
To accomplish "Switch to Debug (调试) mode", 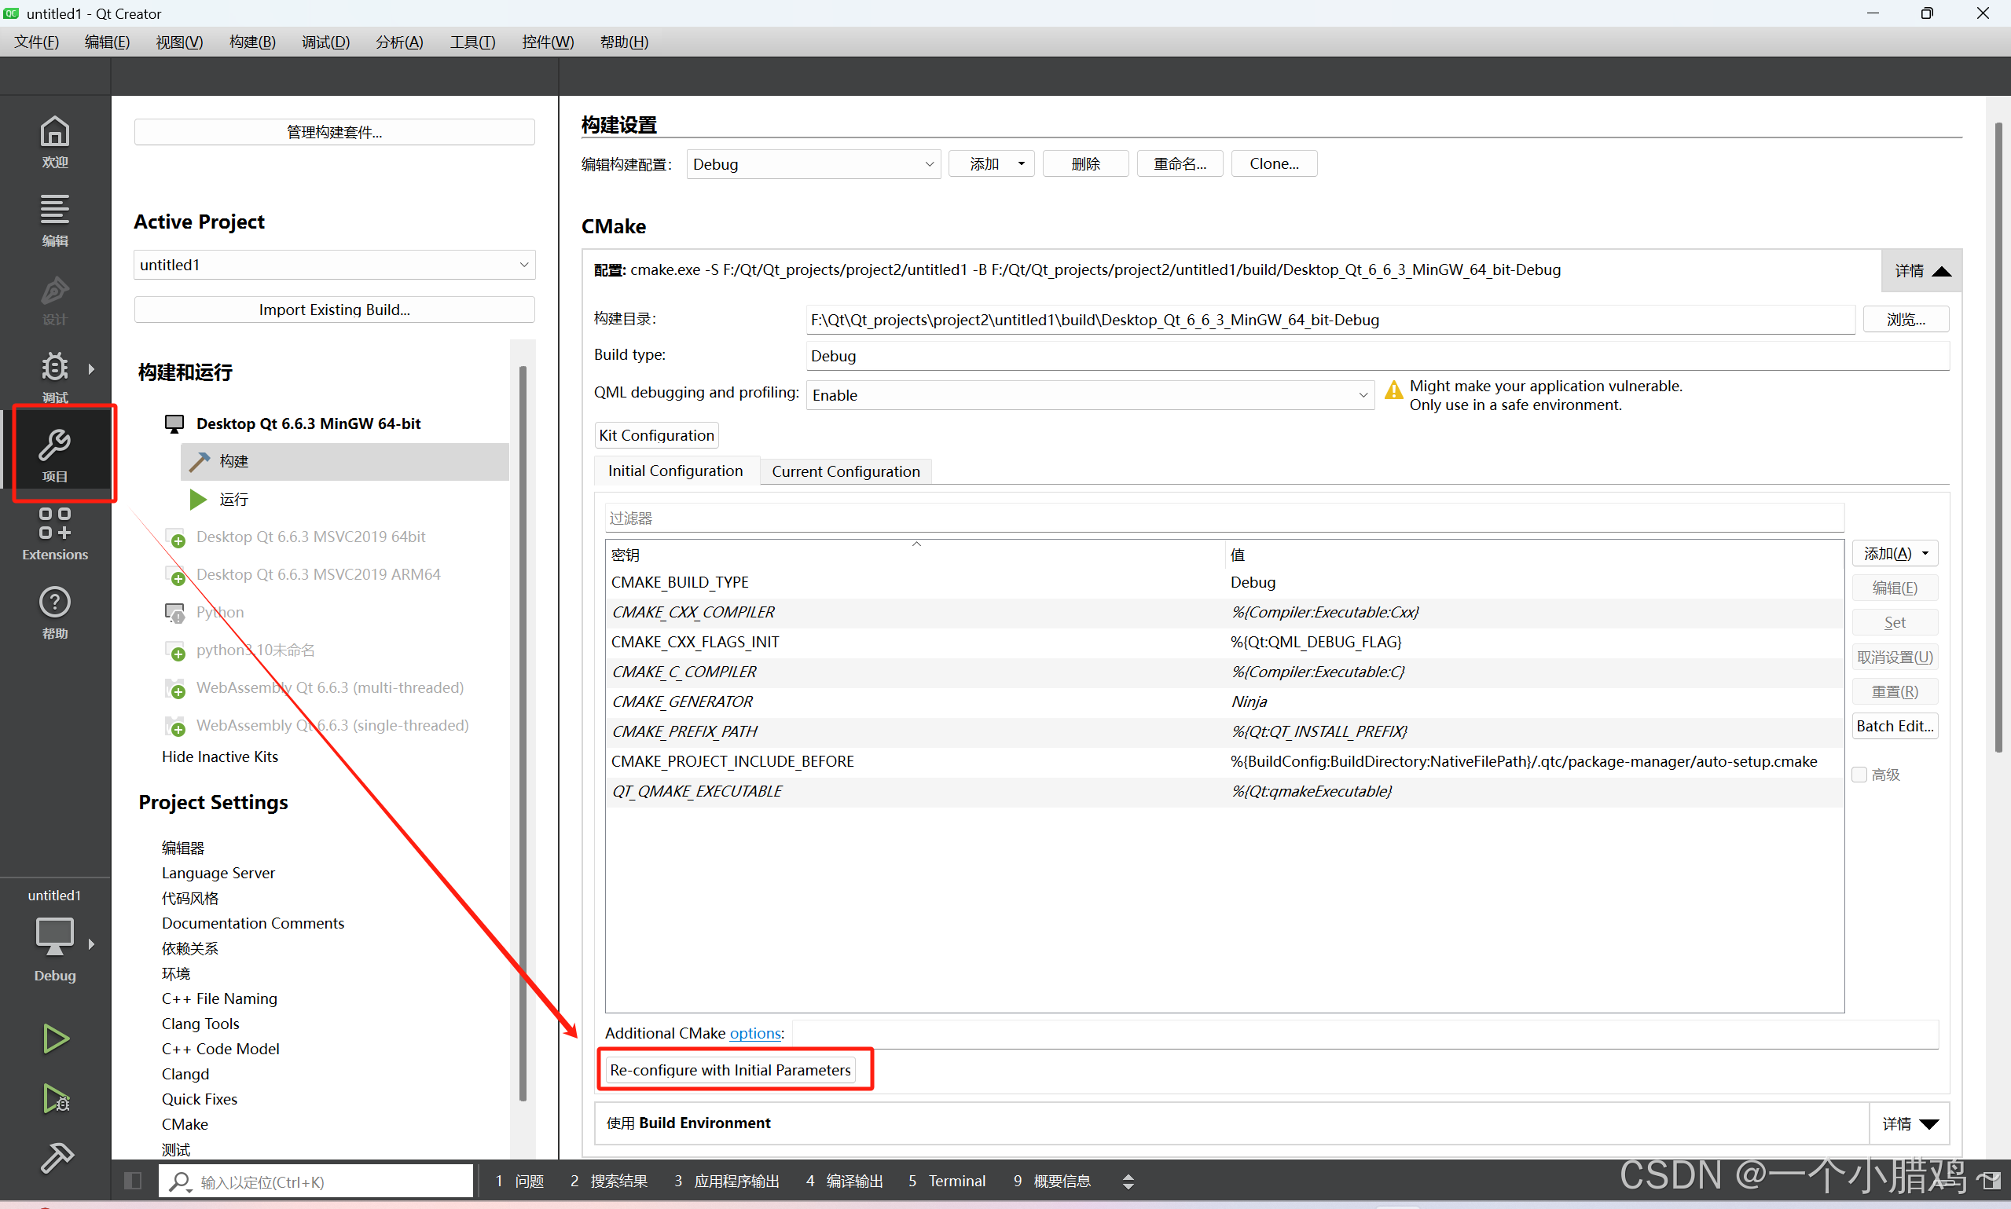I will pos(54,377).
